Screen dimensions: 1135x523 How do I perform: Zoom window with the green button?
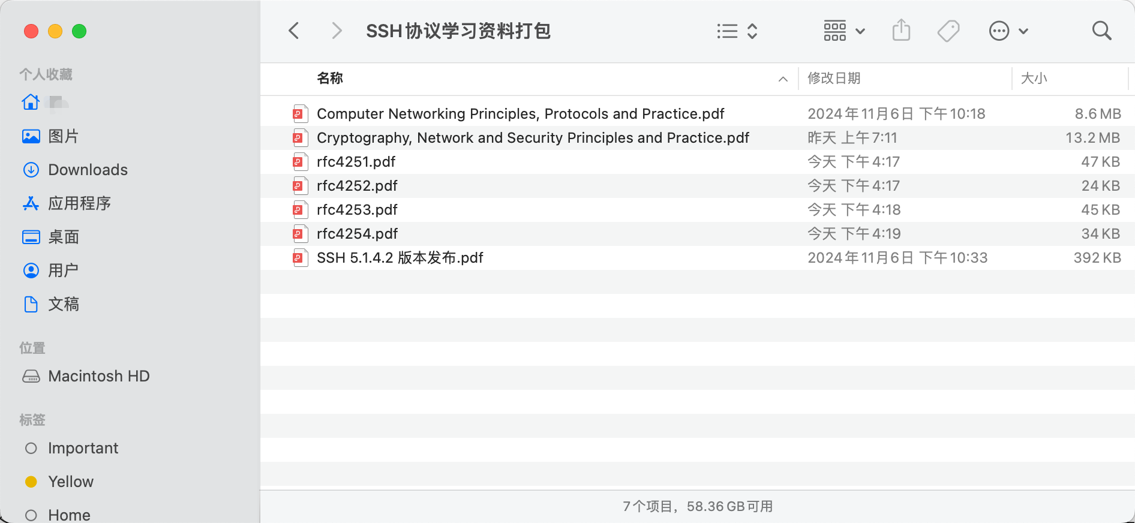(x=79, y=31)
